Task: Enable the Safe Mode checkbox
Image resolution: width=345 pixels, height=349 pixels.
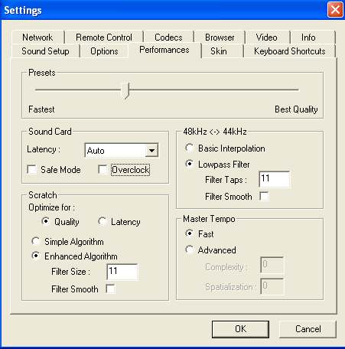Action: pos(31,169)
